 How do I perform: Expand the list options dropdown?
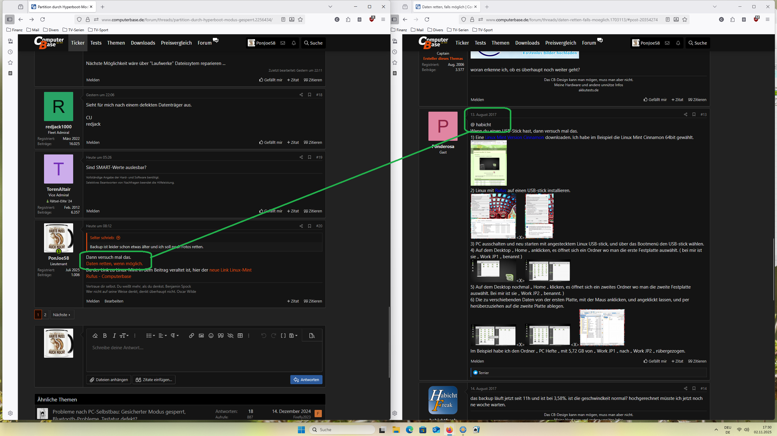point(151,336)
